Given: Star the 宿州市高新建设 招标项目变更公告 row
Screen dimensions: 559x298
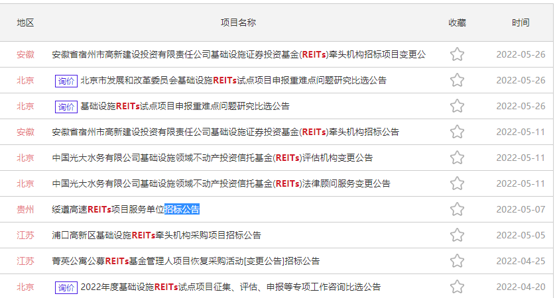Looking at the screenshot, I should click(x=457, y=54).
